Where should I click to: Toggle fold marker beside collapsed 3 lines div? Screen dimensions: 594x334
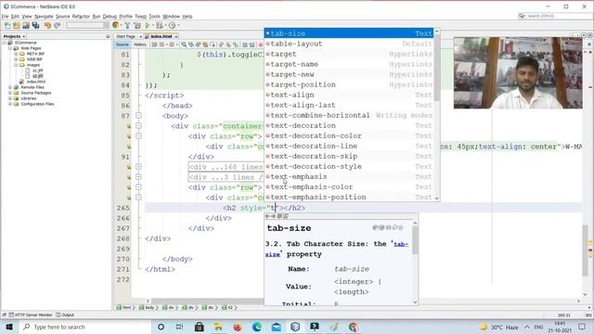point(138,177)
